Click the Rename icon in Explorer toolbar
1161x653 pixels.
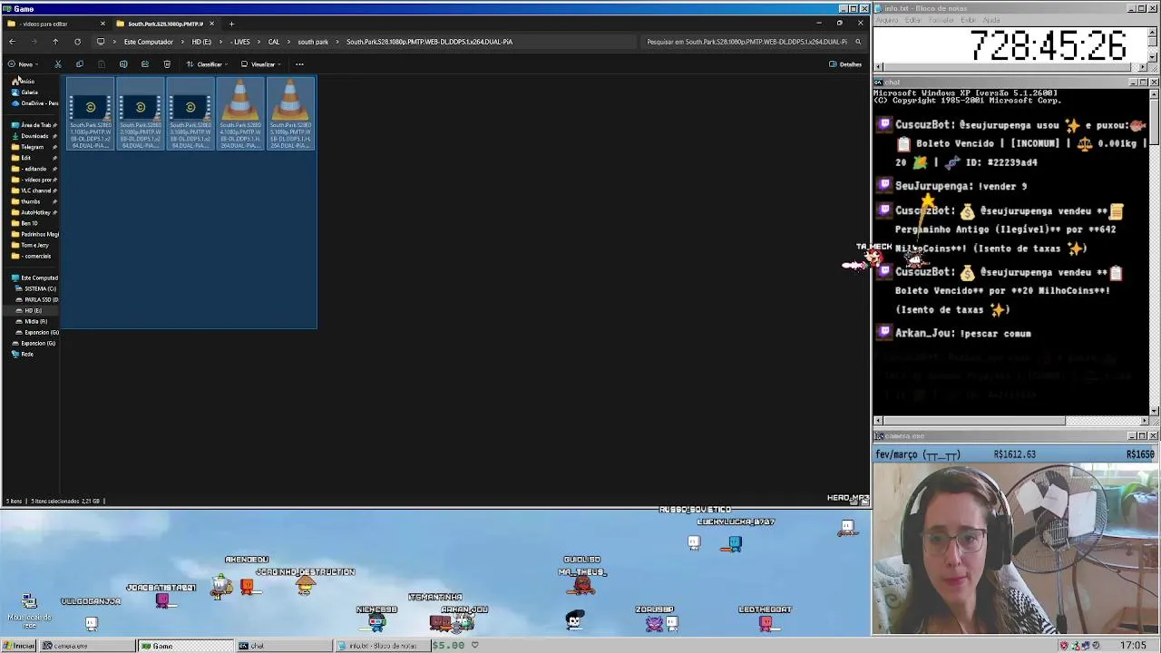coord(123,64)
